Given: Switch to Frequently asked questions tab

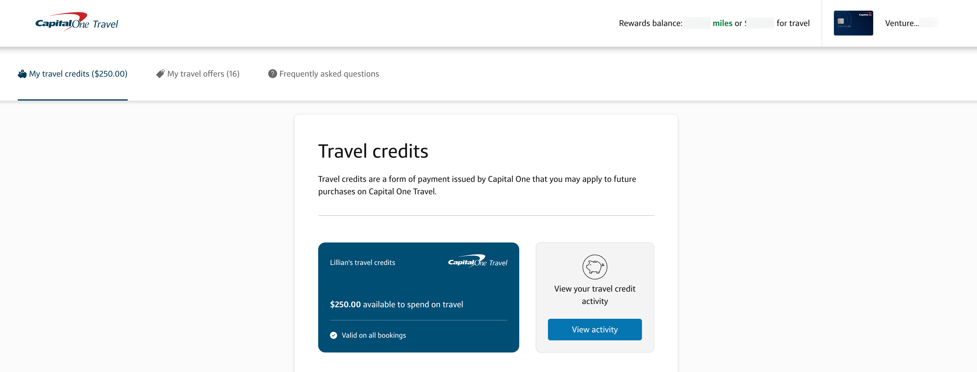Looking at the screenshot, I should (329, 74).
